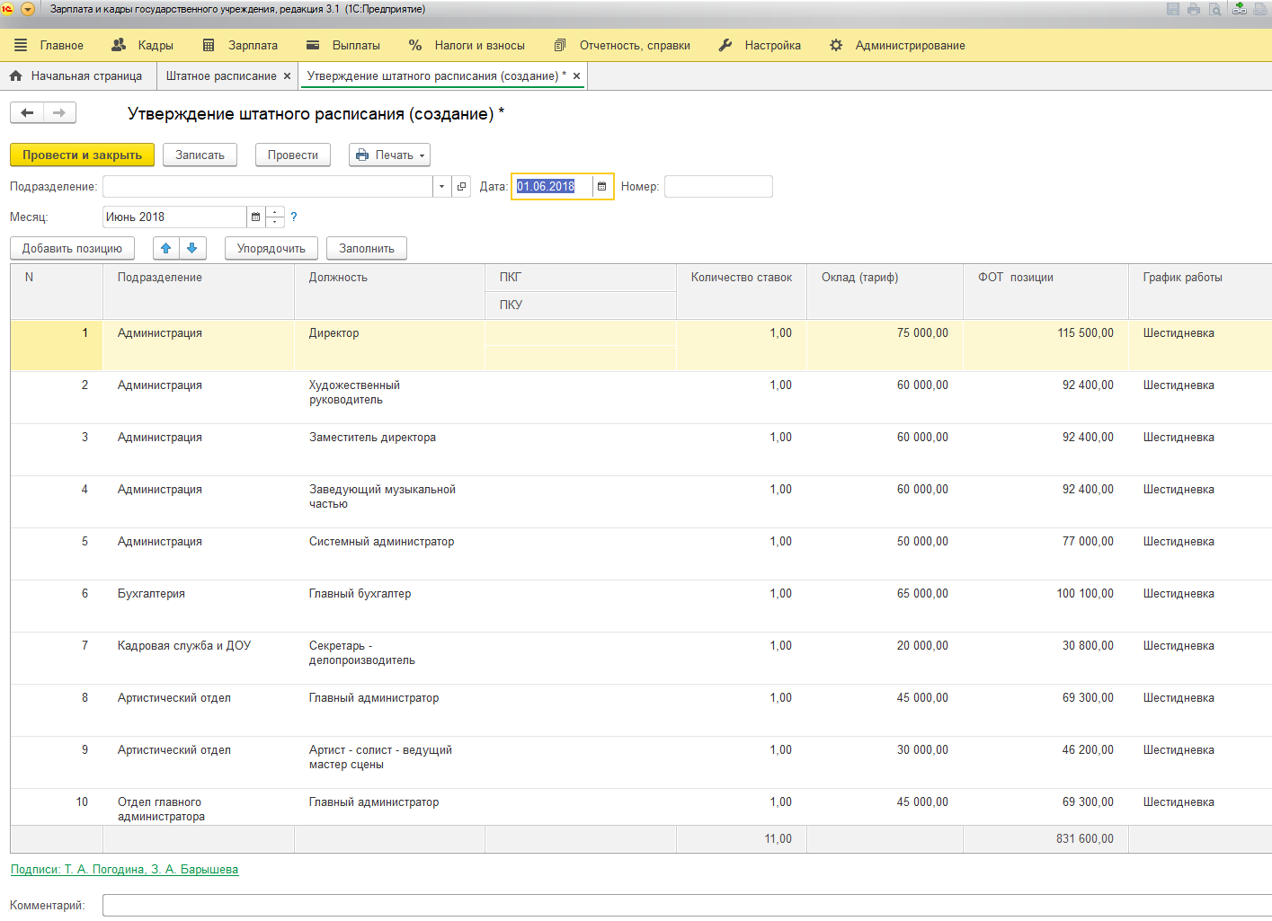Click the blue question mark help
This screenshot has width=1272, height=921.
click(x=293, y=217)
